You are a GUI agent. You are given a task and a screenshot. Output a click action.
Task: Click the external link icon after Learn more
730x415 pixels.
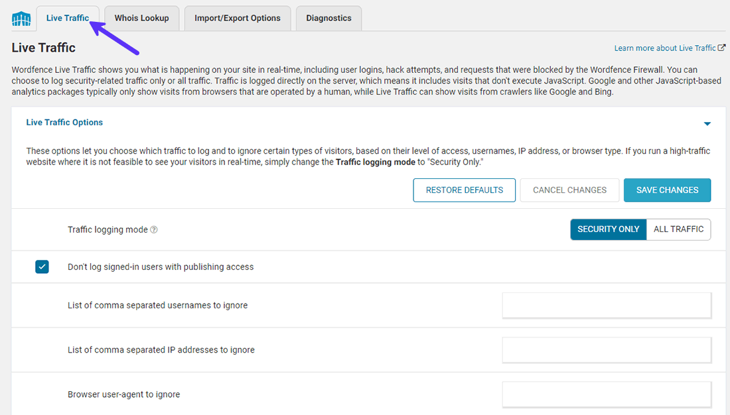(721, 48)
